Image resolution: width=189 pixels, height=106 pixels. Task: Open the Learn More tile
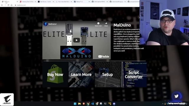coord(82,74)
